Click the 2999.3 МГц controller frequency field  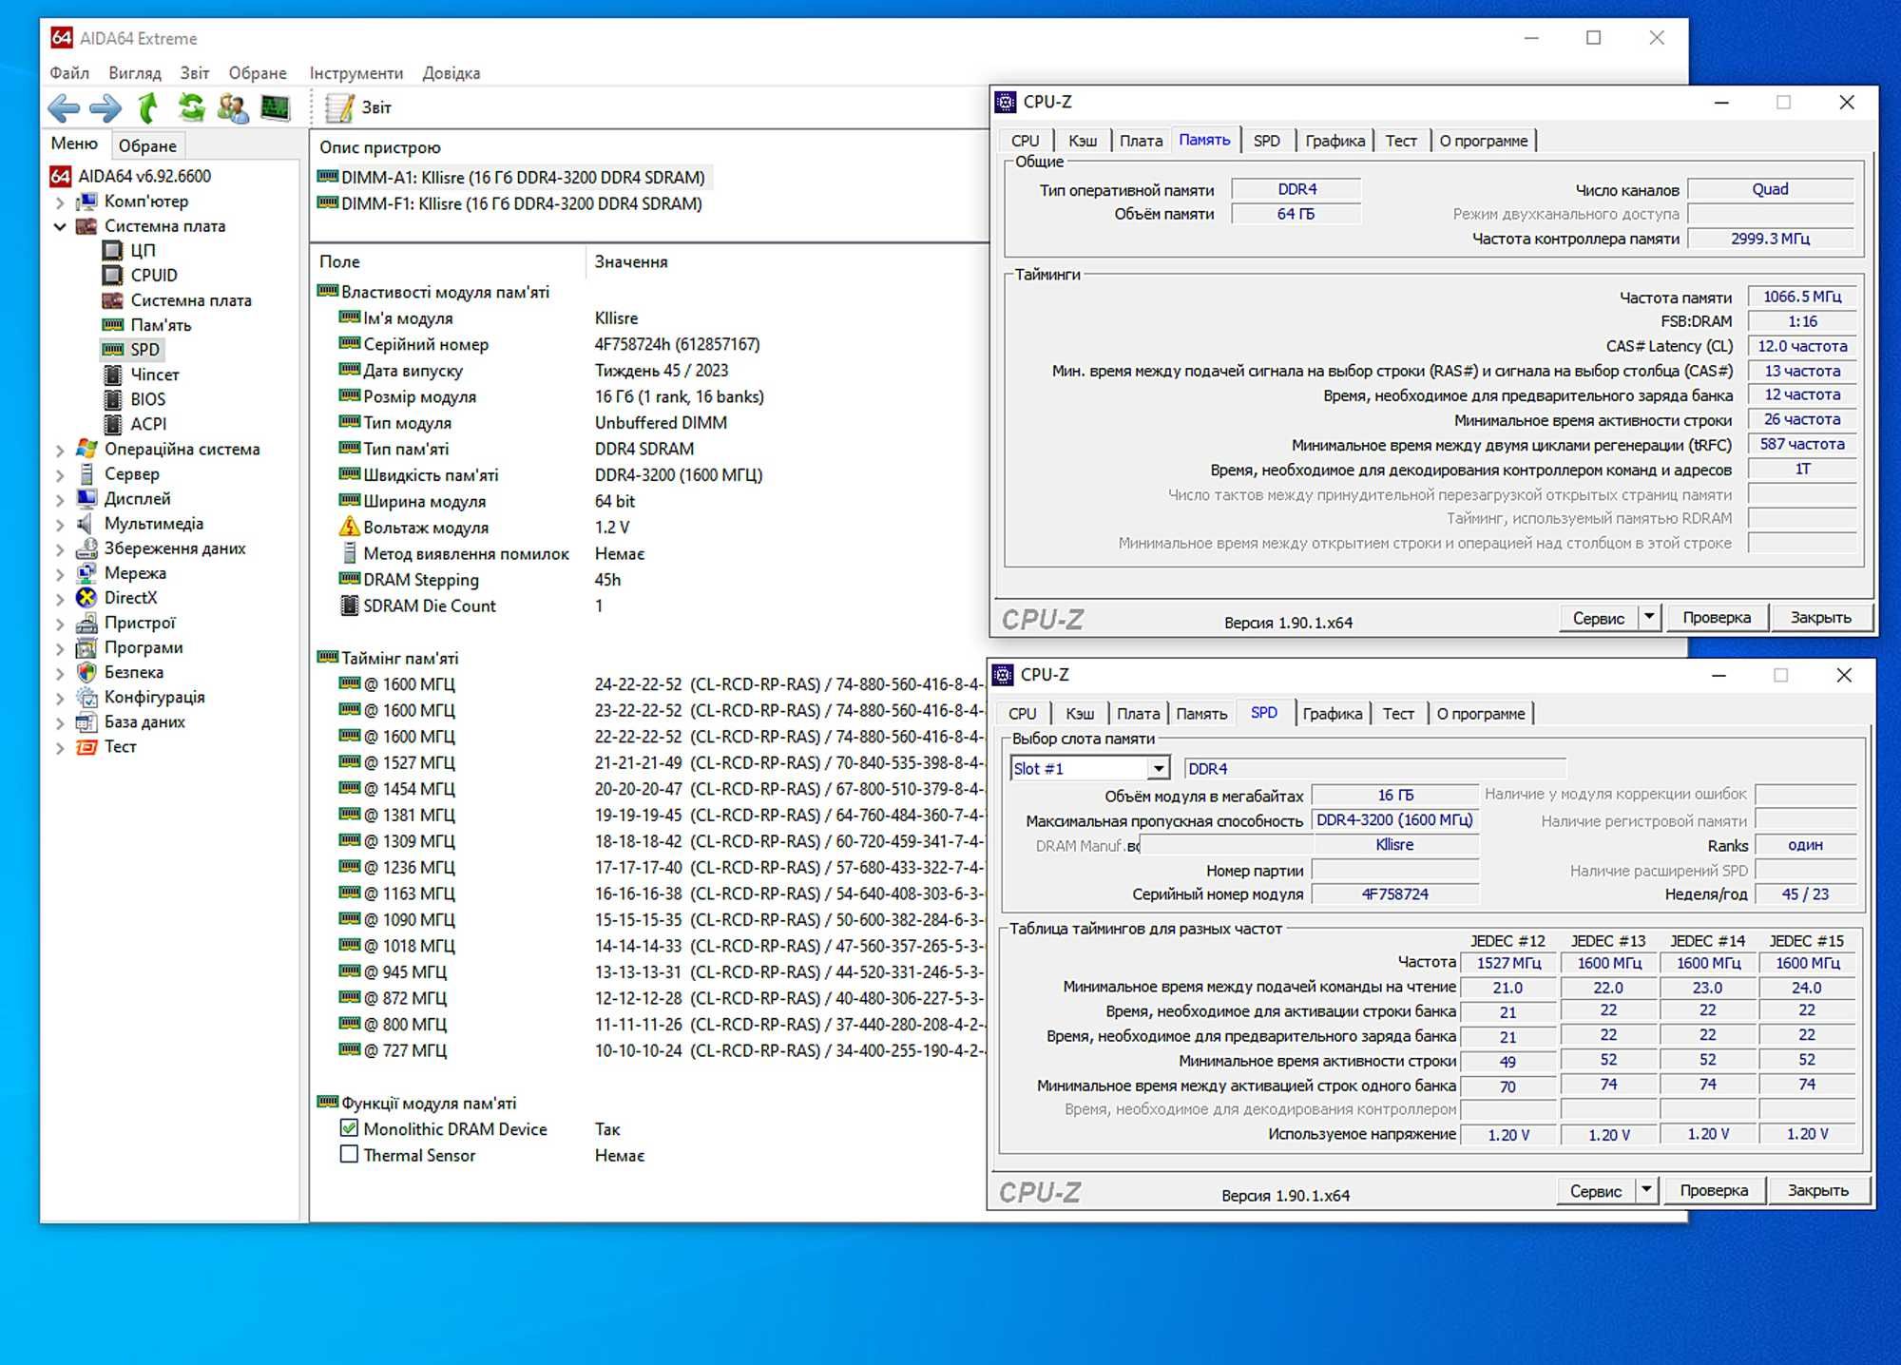[1771, 239]
